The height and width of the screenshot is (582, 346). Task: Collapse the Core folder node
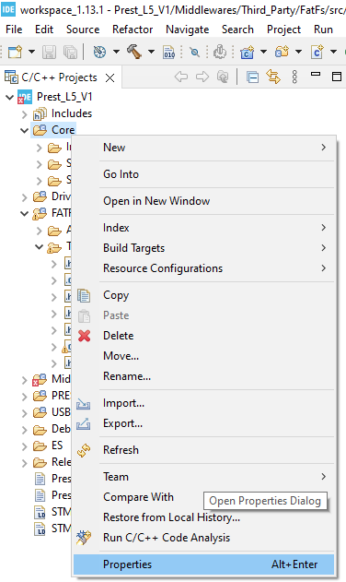25,131
